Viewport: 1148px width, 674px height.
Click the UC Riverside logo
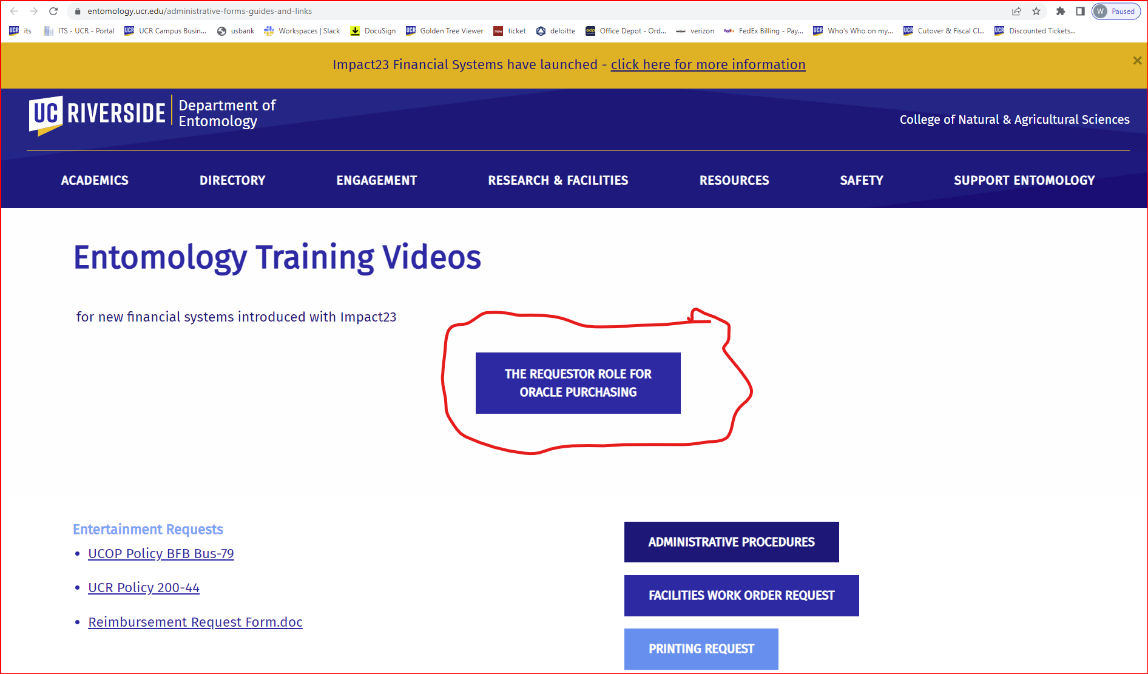tap(97, 113)
